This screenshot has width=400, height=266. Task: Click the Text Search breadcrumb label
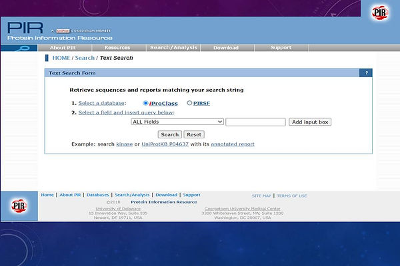(116, 58)
